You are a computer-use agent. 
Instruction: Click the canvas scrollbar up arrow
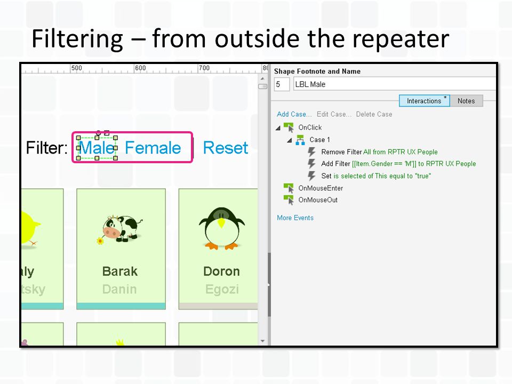[262, 79]
